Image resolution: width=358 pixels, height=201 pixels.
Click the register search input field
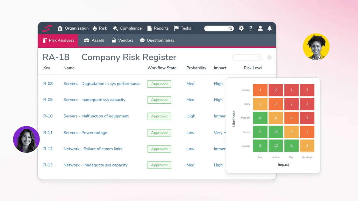click(x=245, y=58)
